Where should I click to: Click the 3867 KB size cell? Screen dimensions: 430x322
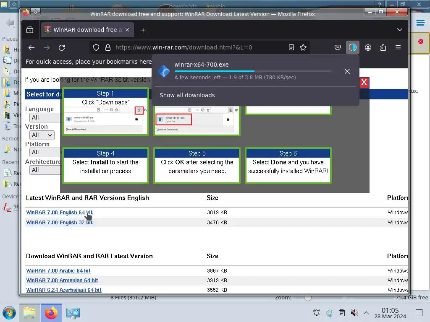point(217,271)
